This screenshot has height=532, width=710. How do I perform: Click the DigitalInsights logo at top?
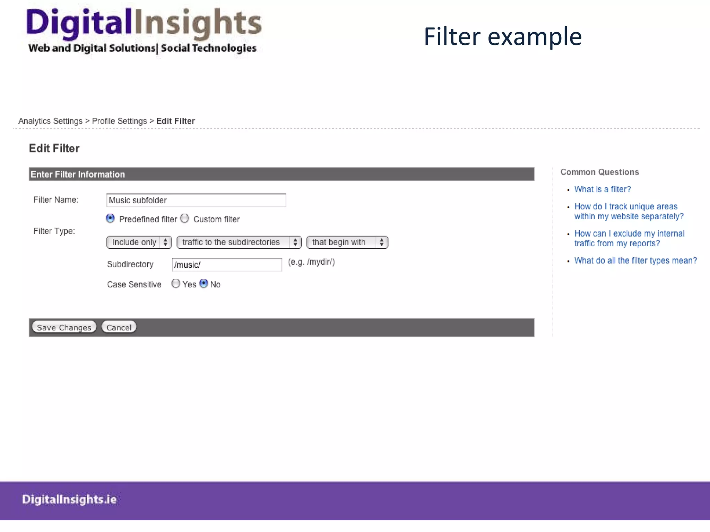[144, 30]
